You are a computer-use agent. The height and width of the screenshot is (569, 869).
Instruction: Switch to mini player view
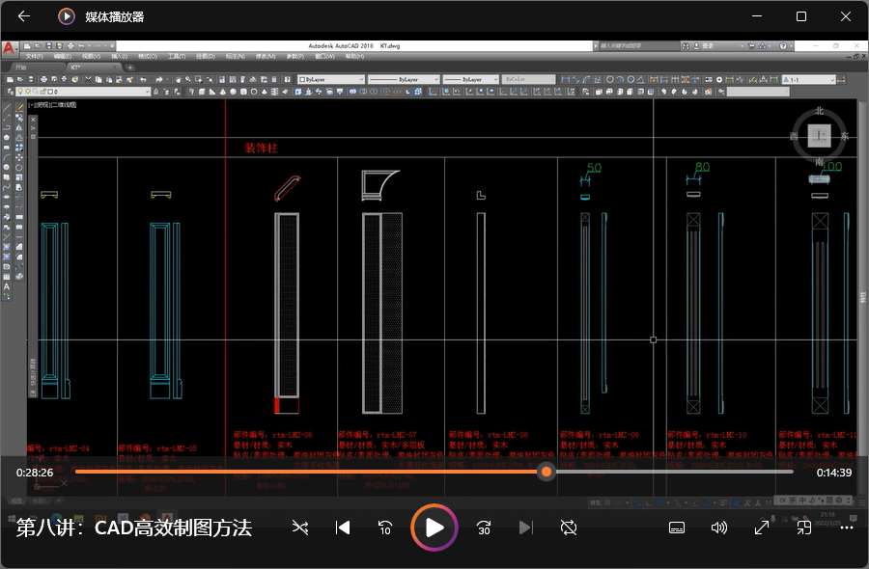[804, 528]
